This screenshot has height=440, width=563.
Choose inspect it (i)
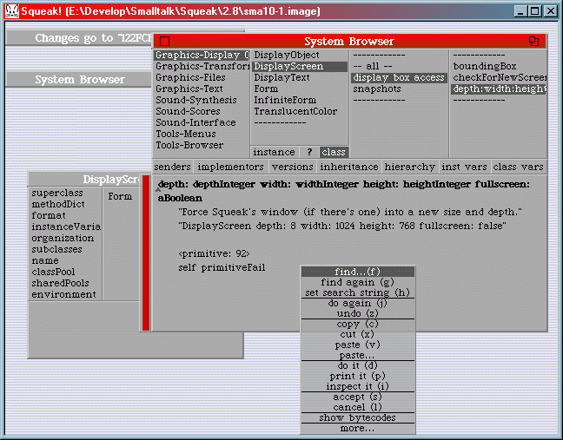pos(358,386)
